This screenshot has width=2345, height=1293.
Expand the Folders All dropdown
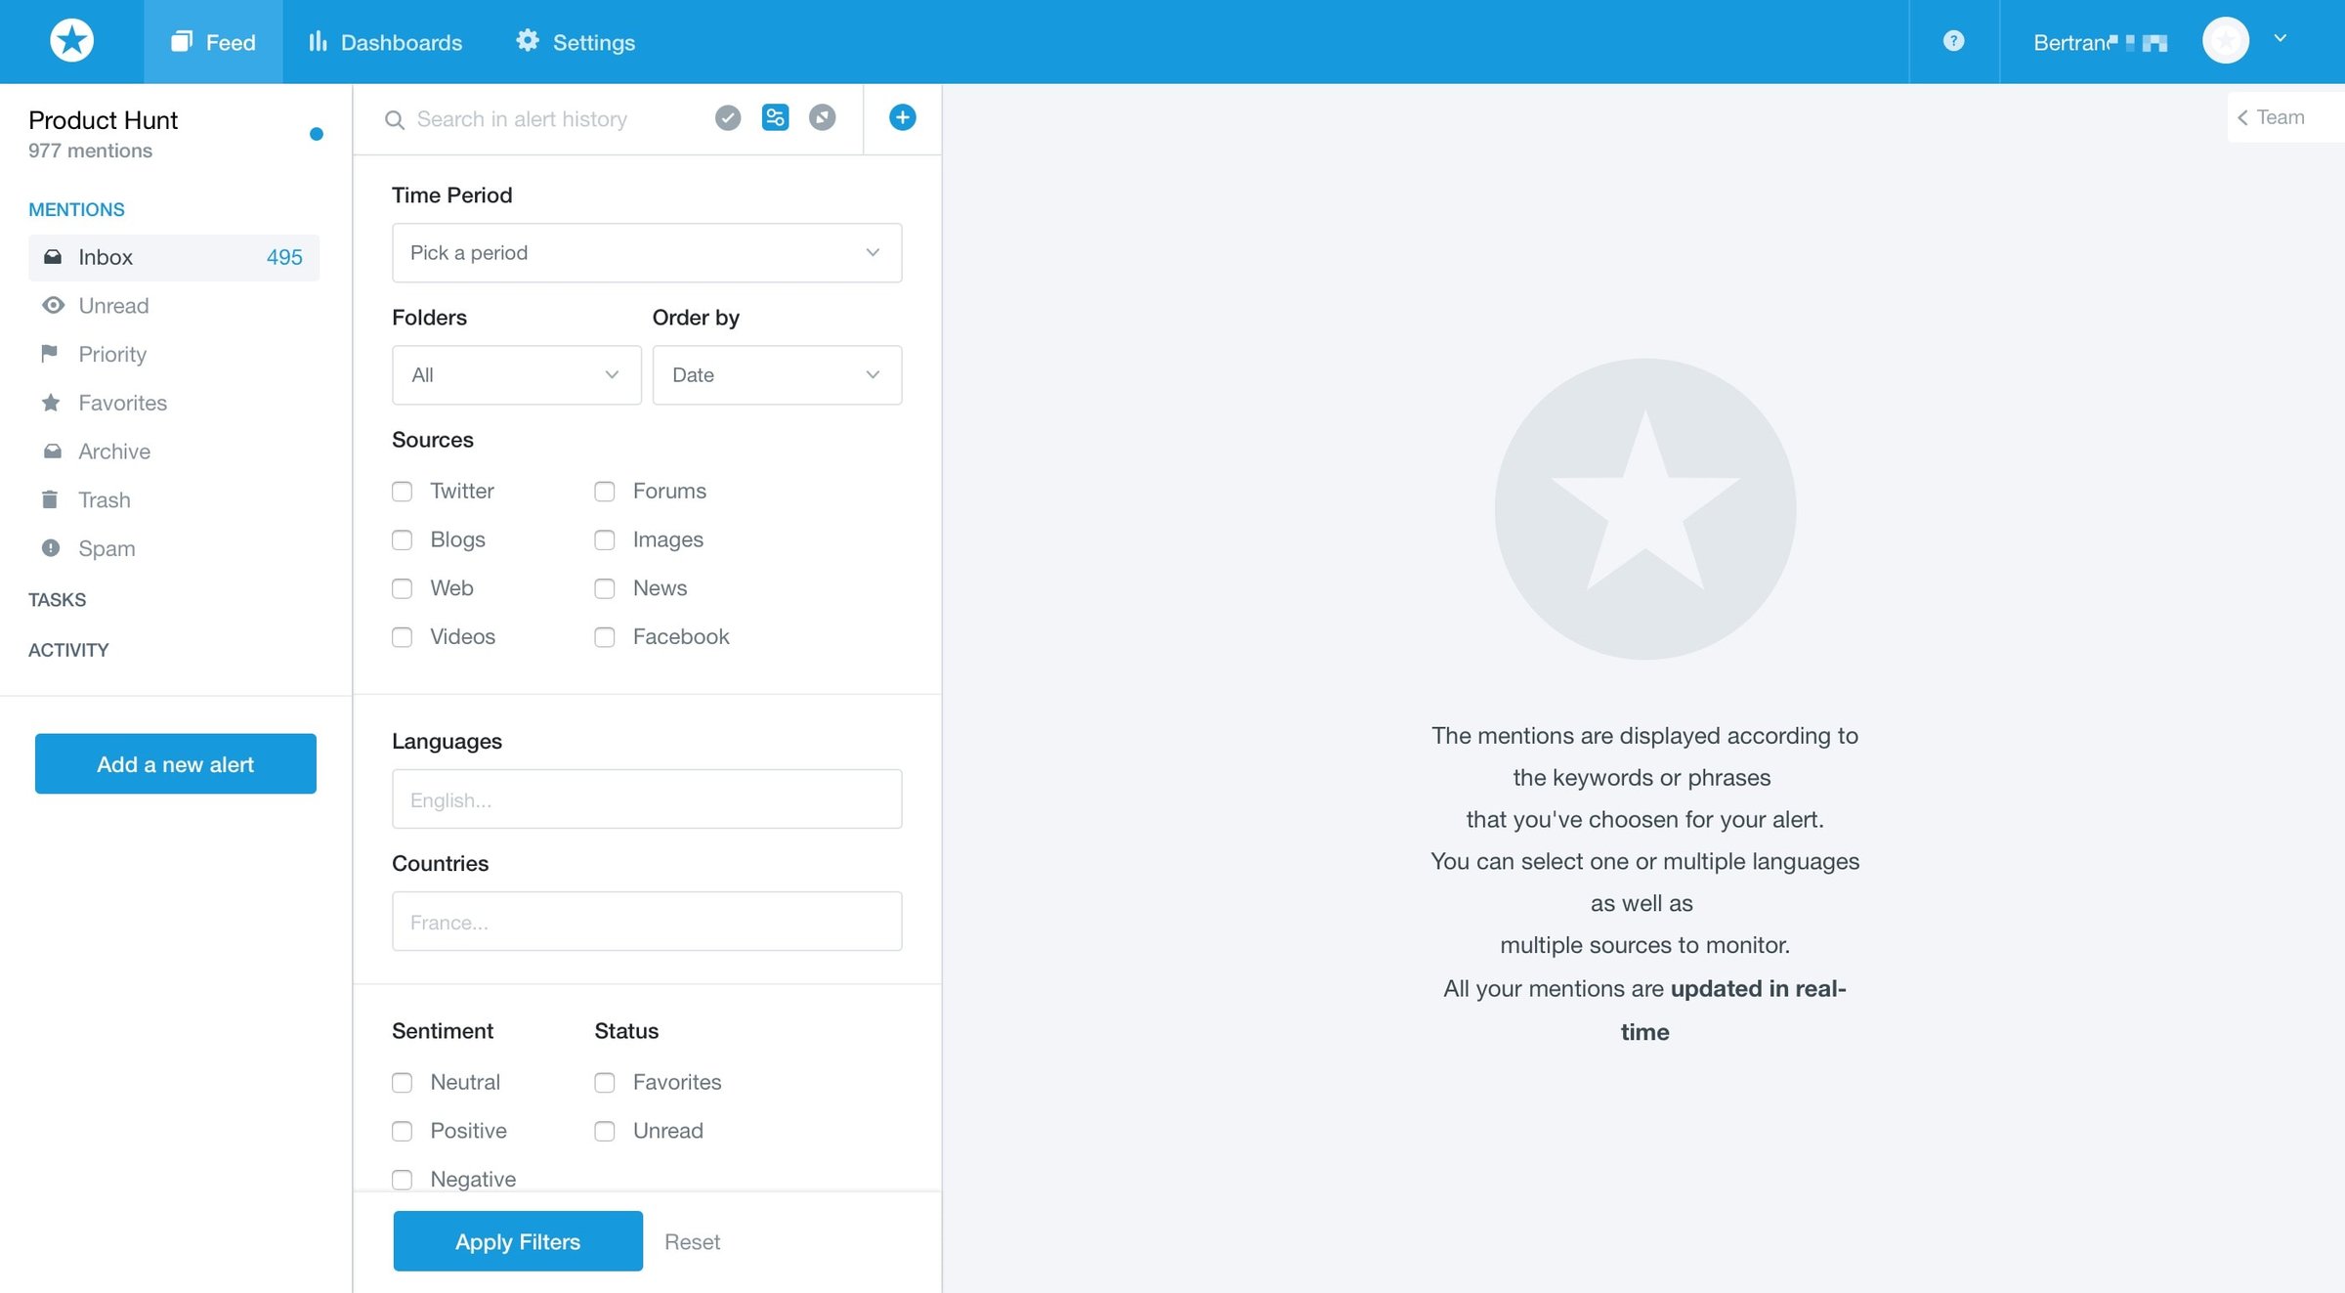516,375
